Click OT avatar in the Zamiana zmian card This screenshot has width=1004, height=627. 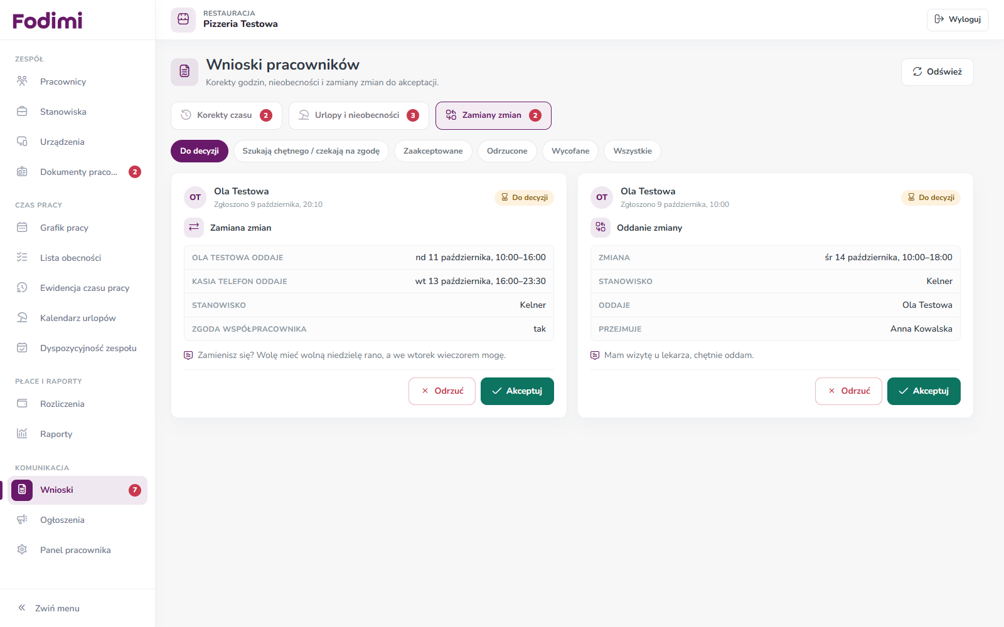[195, 198]
